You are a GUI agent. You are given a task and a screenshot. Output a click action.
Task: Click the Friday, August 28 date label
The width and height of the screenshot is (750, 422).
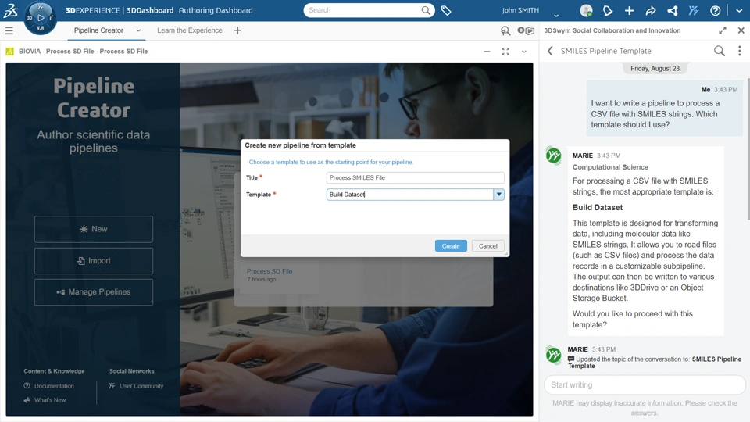pos(655,69)
